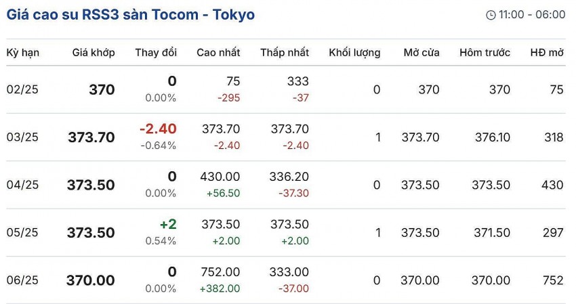Click the clock icon beside trading hours
Screen dimensions: 576x304
491,15
